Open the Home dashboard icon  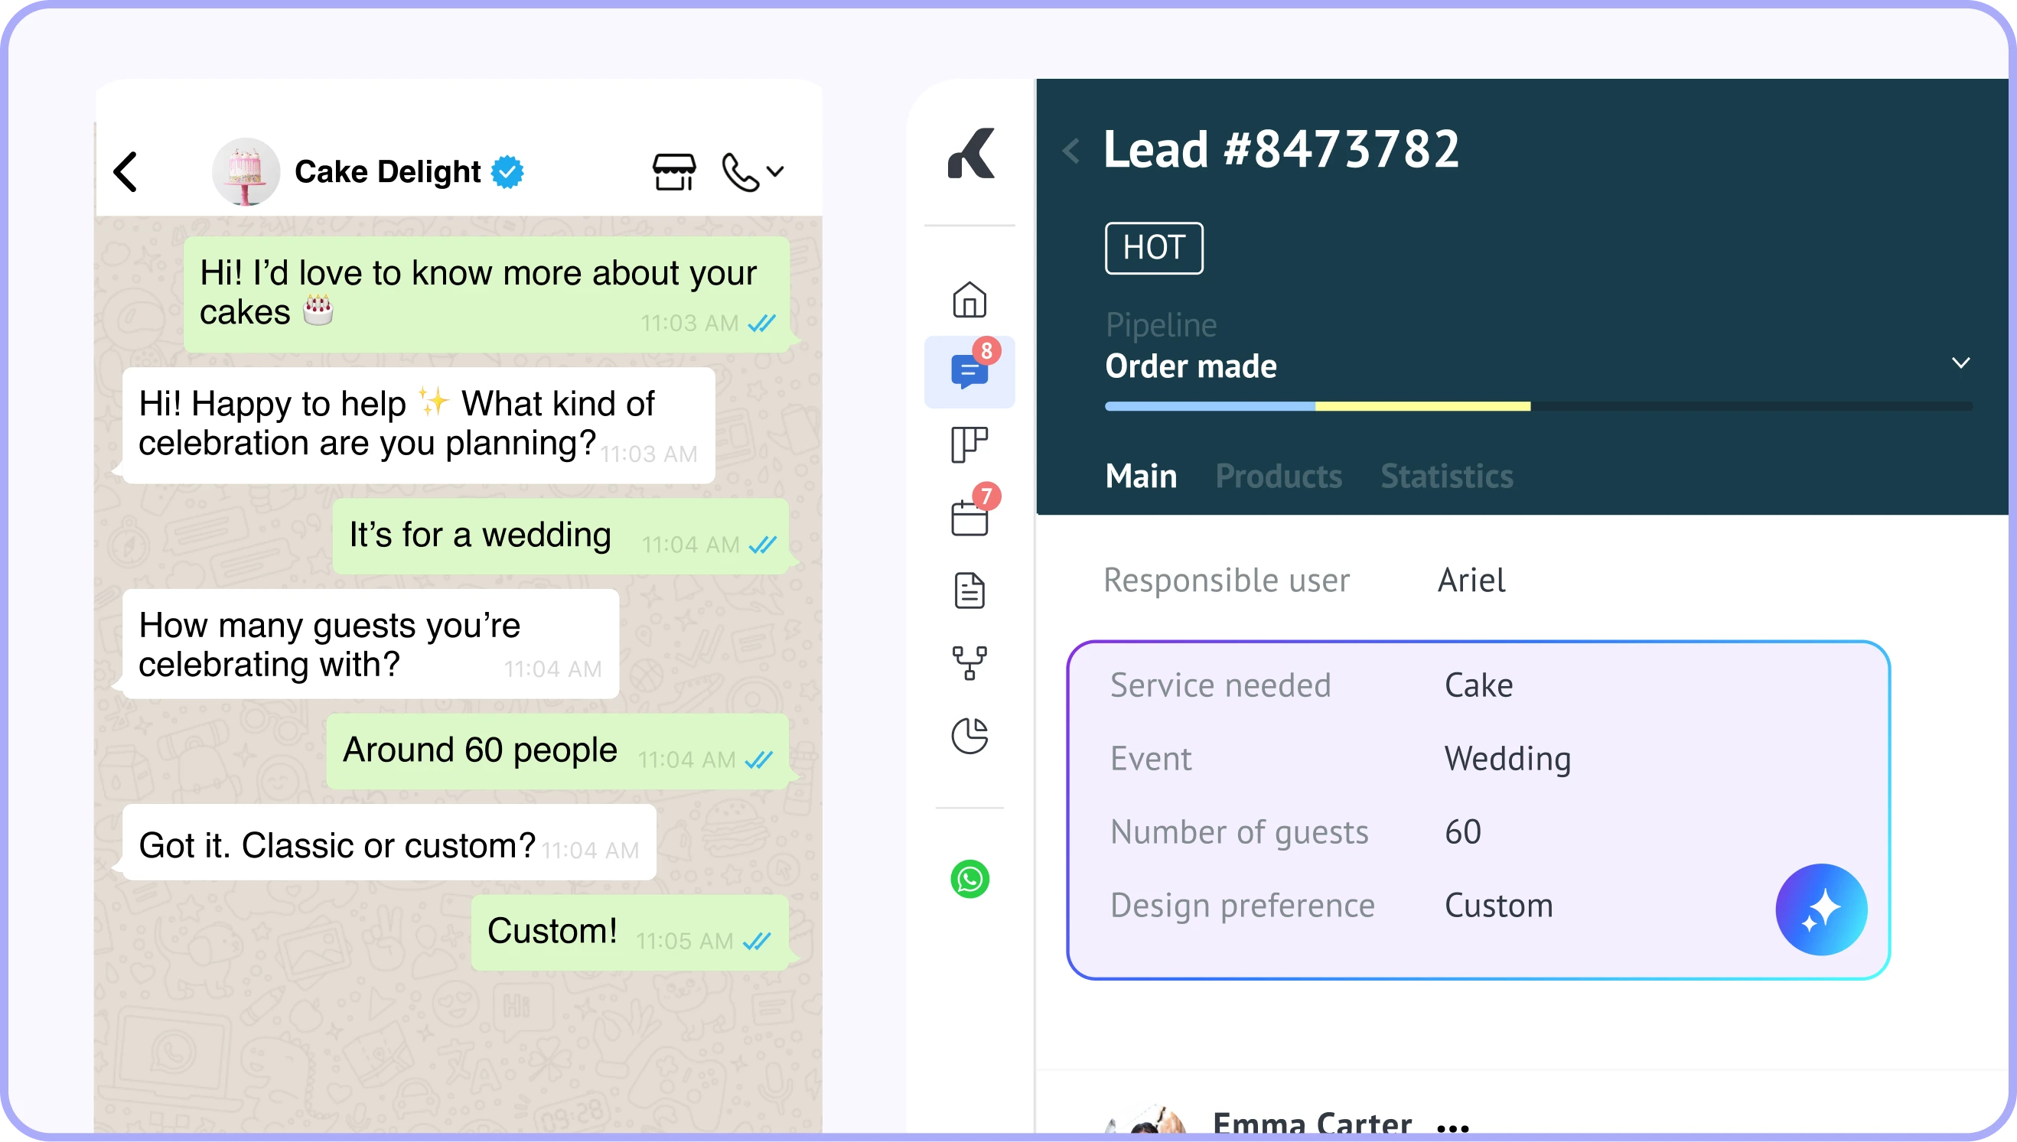click(x=969, y=300)
